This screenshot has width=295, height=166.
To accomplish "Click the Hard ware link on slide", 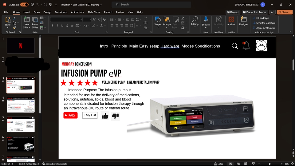I will 170,46.
